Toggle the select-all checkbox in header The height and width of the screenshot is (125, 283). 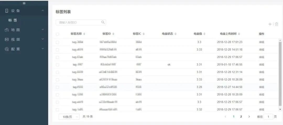[x=57, y=34]
